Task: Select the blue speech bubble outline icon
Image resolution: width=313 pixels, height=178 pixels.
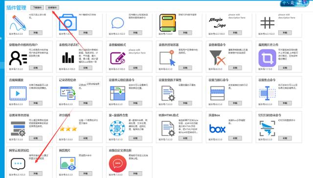Action: pyautogui.click(x=117, y=23)
